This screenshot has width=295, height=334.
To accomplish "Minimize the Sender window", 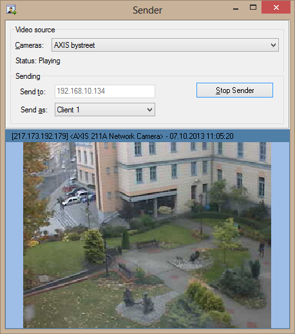I will pyautogui.click(x=236, y=9).
